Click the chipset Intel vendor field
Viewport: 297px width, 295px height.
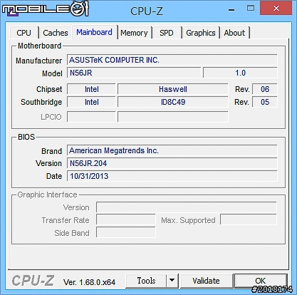tap(91, 89)
